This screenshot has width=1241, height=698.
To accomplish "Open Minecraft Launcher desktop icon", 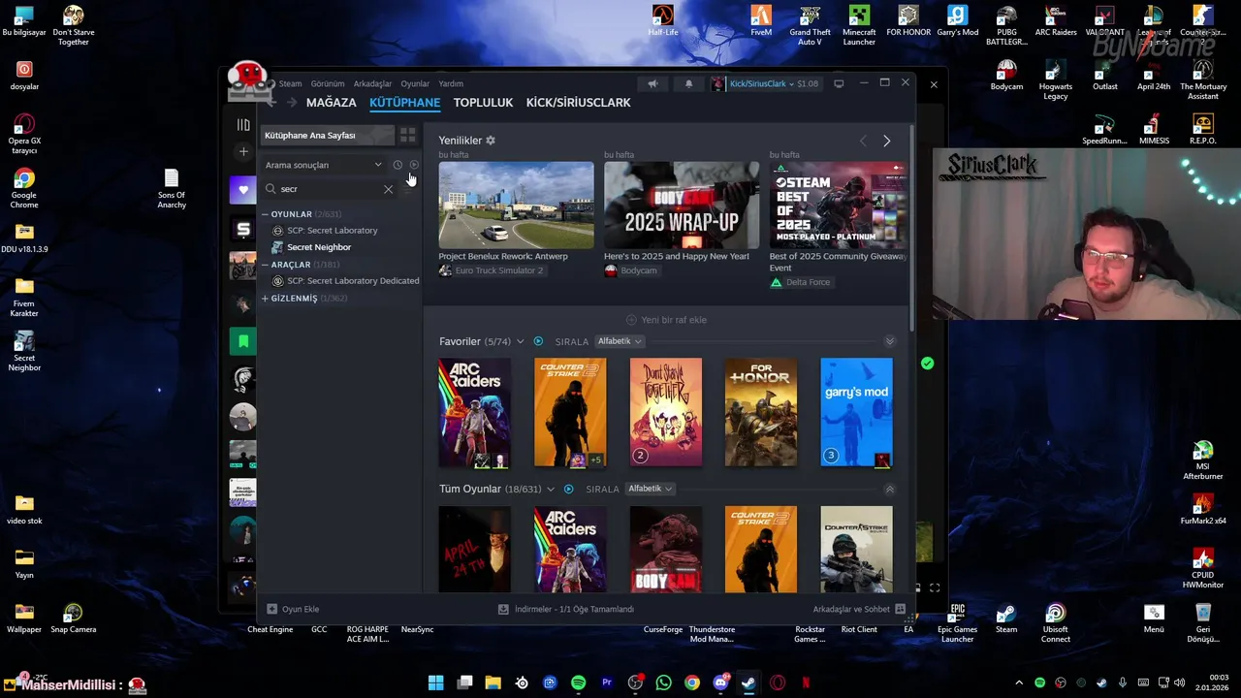I will pos(859,25).
